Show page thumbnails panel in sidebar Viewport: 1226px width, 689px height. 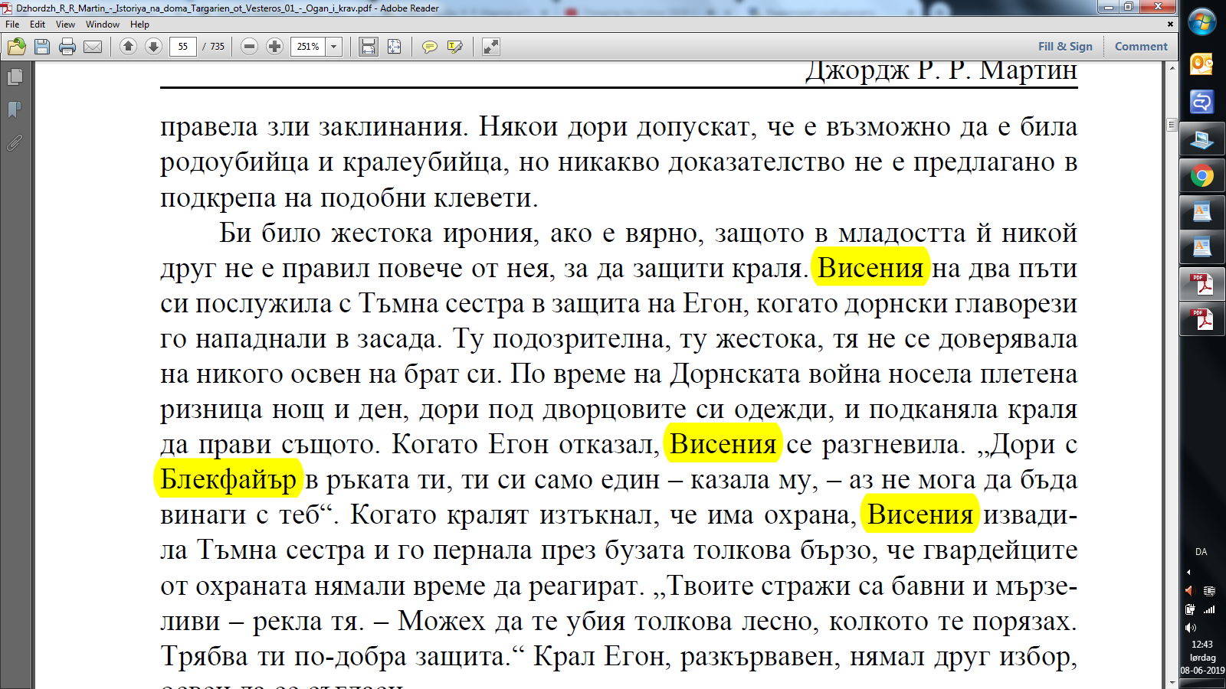tap(15, 77)
